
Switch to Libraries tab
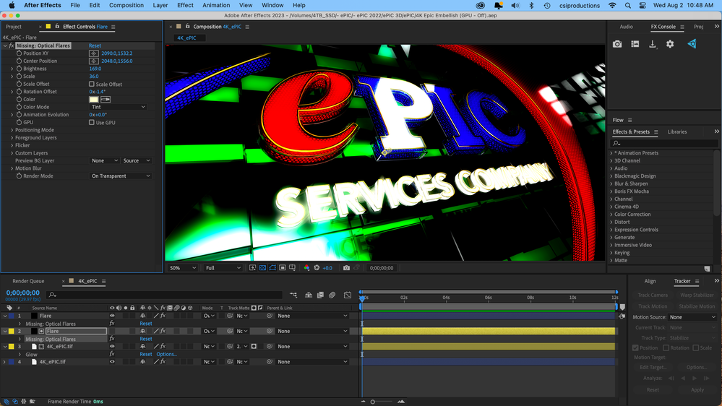point(677,131)
